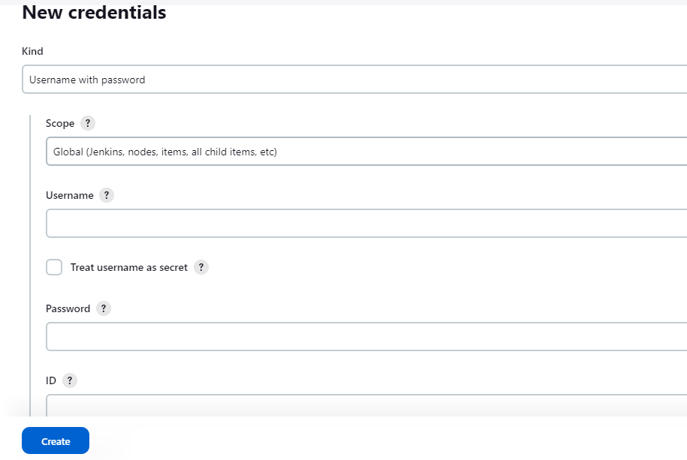
Task: Show help for Treat username as secret
Action: (x=200, y=267)
